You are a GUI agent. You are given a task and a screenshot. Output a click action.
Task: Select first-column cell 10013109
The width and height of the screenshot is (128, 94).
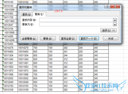click(x=10, y=90)
